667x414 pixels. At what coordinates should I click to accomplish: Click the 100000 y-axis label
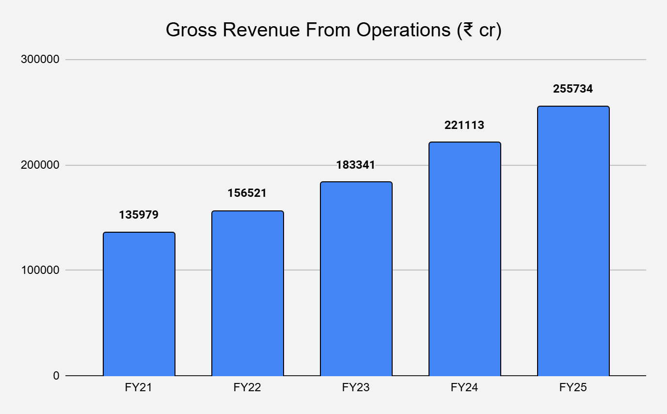(x=40, y=271)
